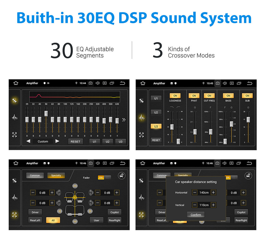265x238 pixels.
Task: Tap camera icon in distance setting screen
Action: click(217, 163)
